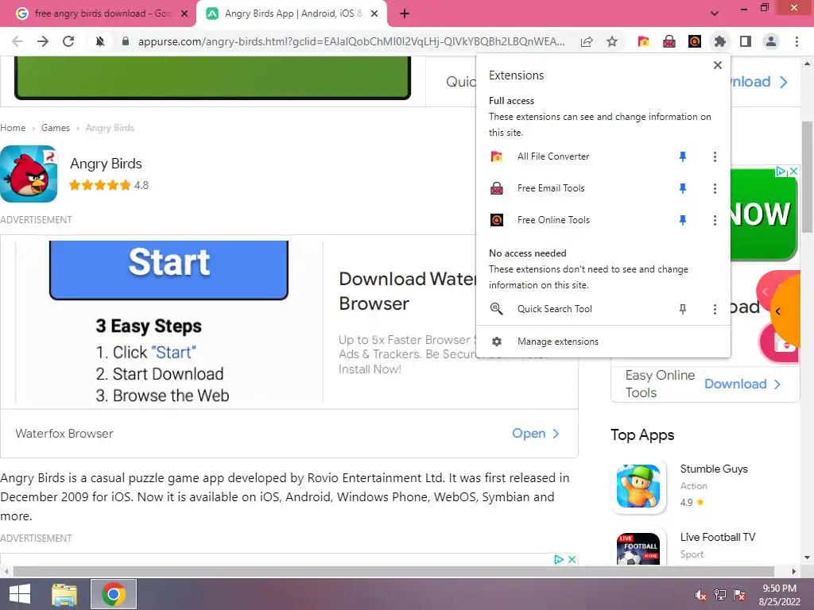
Task: Click the Angry Birds app icon
Action: click(29, 174)
